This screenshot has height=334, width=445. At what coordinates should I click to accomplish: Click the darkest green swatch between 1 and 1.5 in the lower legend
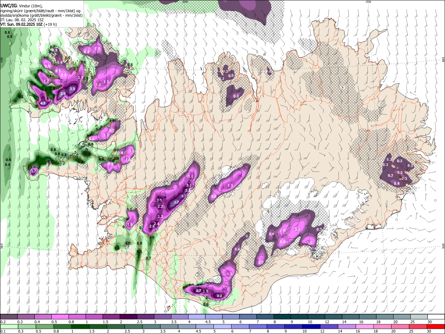click(80, 326)
